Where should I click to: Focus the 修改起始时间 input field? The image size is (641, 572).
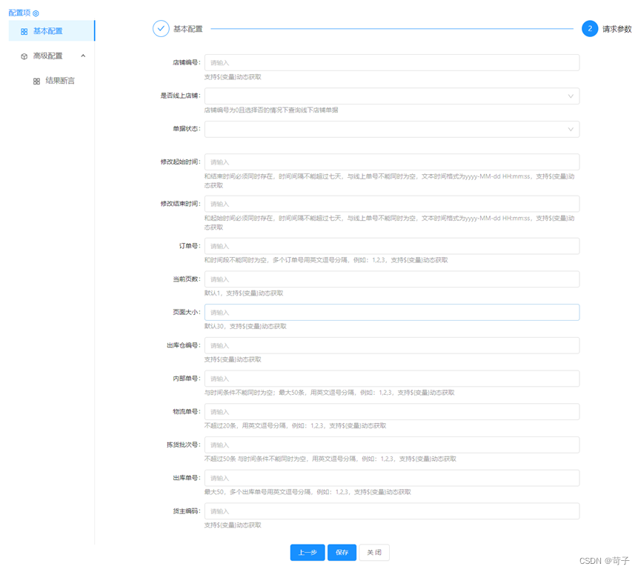coord(391,162)
